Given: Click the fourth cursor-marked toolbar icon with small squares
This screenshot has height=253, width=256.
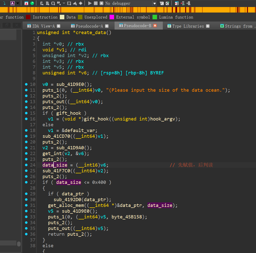Looking at the screenshot, I should point(59,3).
